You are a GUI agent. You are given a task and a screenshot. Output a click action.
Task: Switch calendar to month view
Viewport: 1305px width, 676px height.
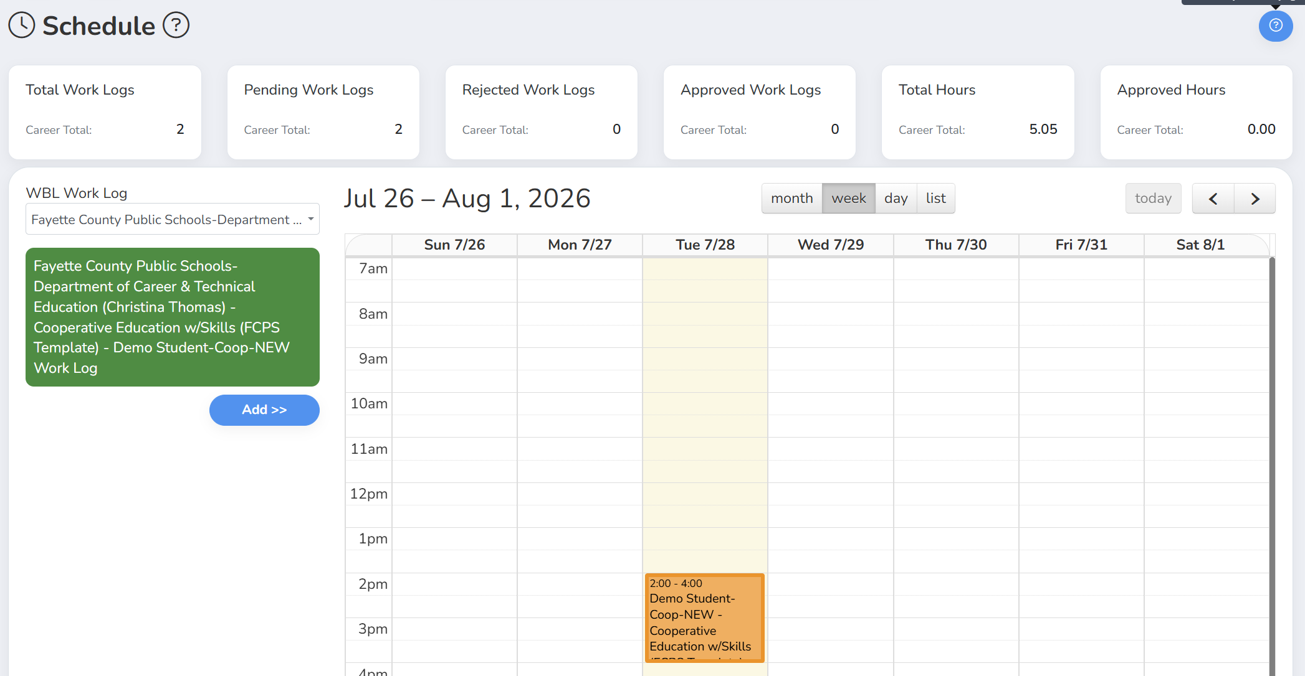click(x=791, y=199)
